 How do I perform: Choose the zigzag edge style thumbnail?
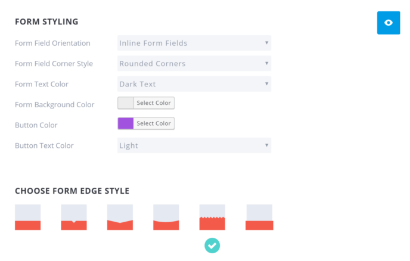(x=212, y=218)
